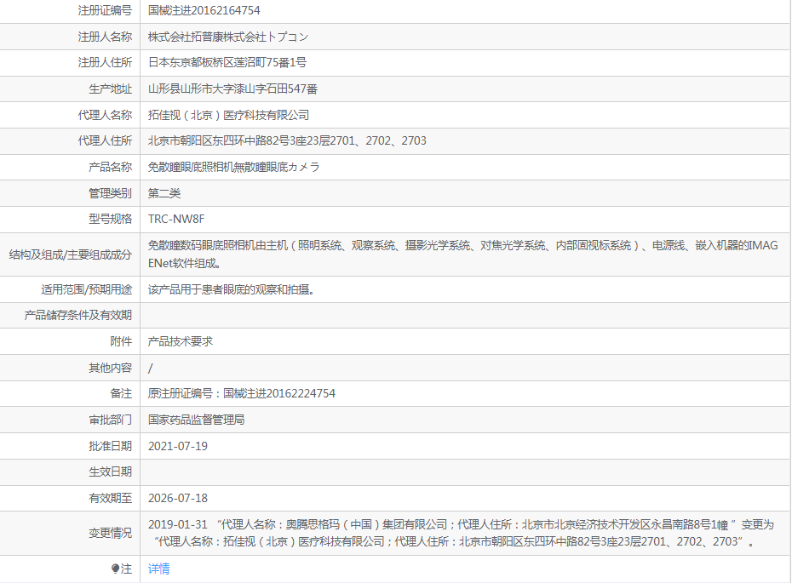This screenshot has height=583, width=792.
Task: Click the 产品名称 label
Action: point(111,167)
